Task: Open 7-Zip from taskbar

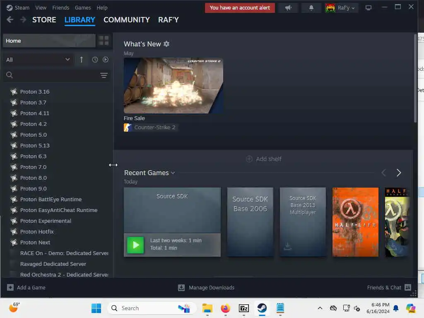Action: click(243, 308)
